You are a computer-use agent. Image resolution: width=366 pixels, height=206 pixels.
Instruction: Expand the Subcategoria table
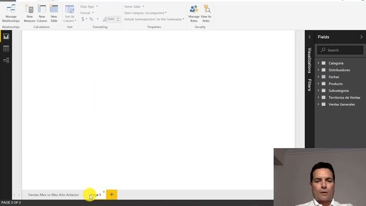click(x=319, y=90)
